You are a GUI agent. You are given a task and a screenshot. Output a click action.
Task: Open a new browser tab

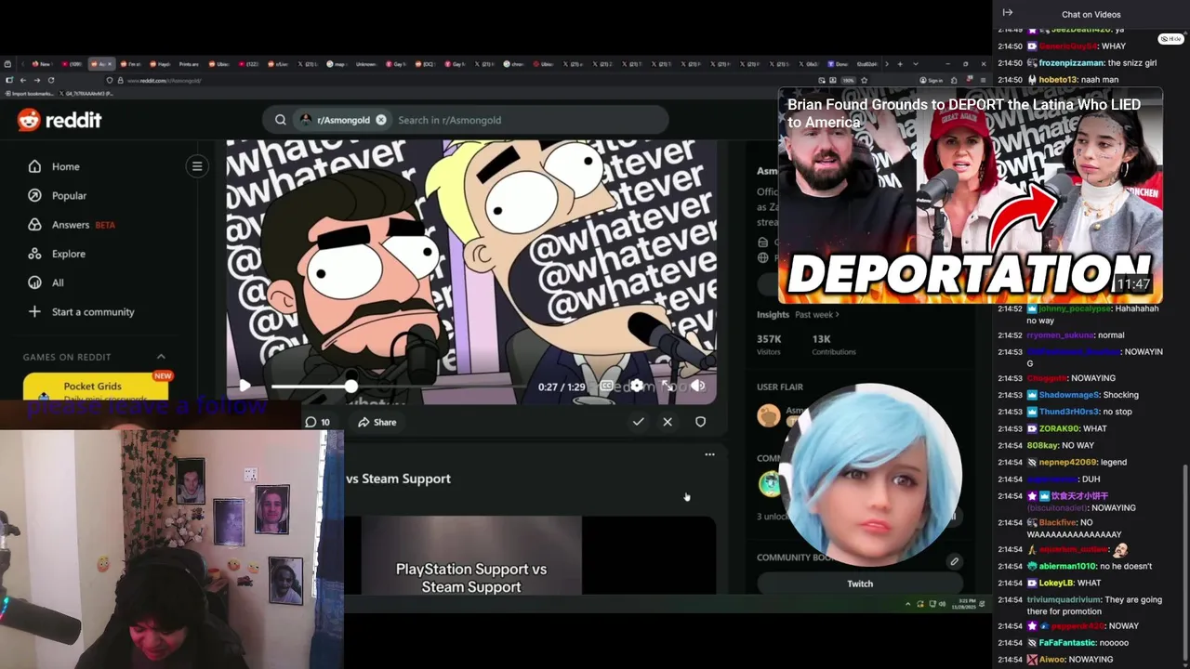pos(899,64)
